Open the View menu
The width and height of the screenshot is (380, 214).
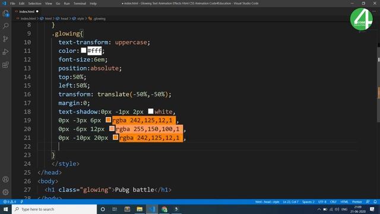point(49,4)
